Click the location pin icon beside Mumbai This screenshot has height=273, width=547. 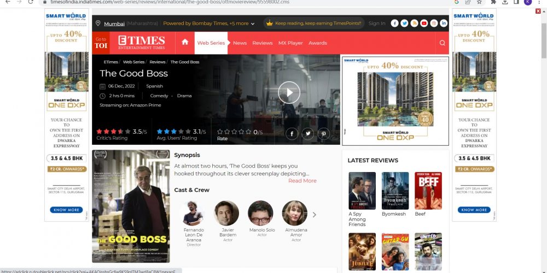tap(98, 23)
